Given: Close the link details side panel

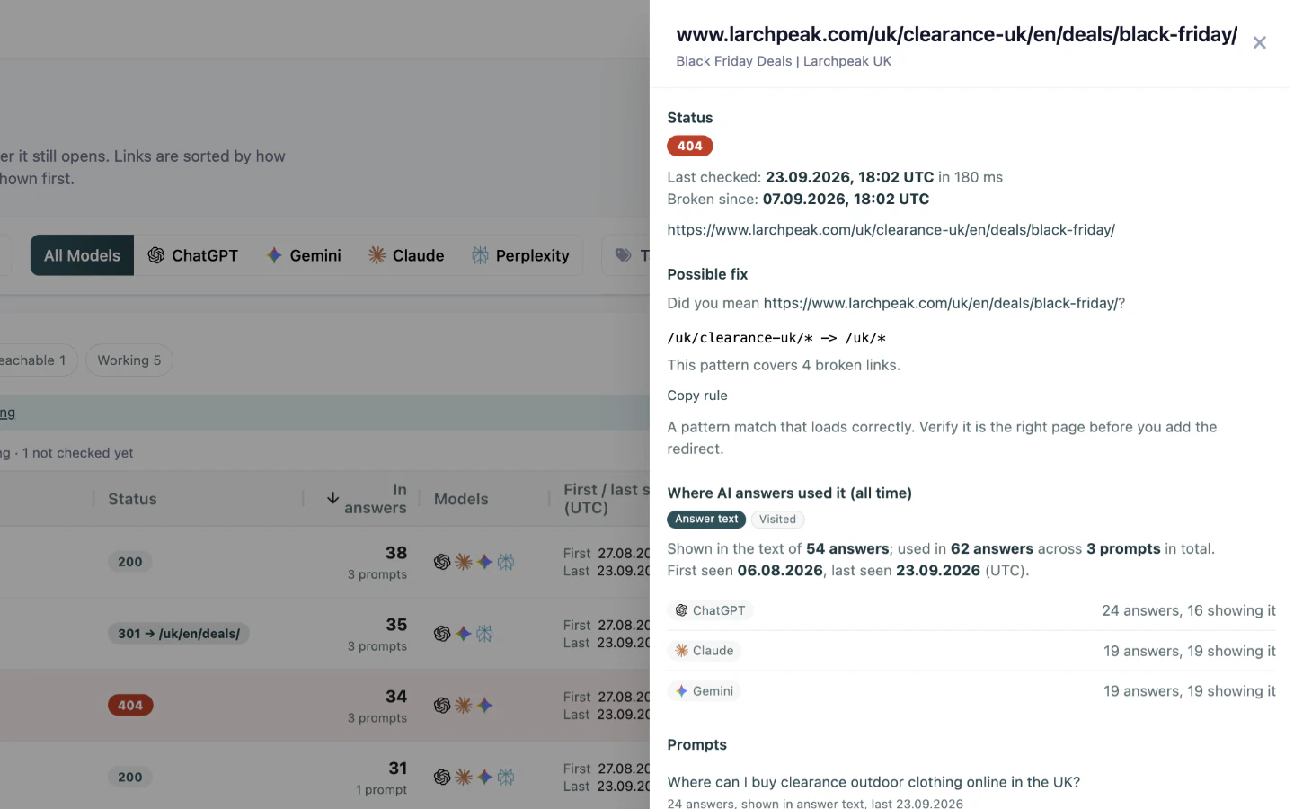Looking at the screenshot, I should tap(1259, 42).
